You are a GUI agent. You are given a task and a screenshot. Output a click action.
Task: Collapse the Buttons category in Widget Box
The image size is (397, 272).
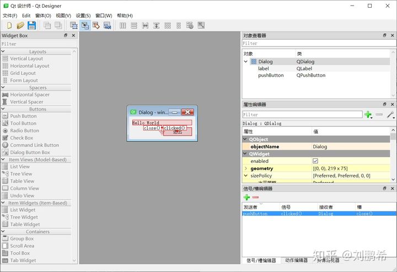3,109
